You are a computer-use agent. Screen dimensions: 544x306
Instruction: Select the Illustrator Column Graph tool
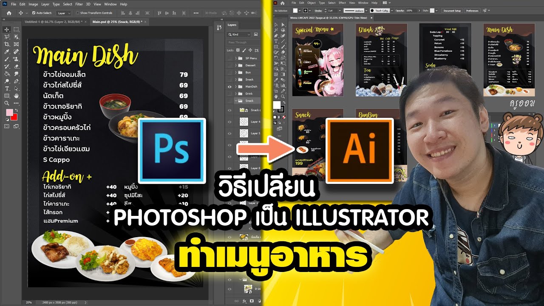(x=283, y=85)
